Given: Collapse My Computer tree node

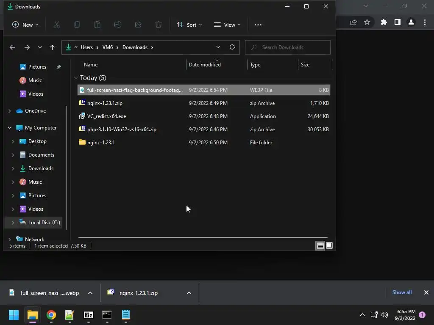Looking at the screenshot, I should [x=10, y=128].
